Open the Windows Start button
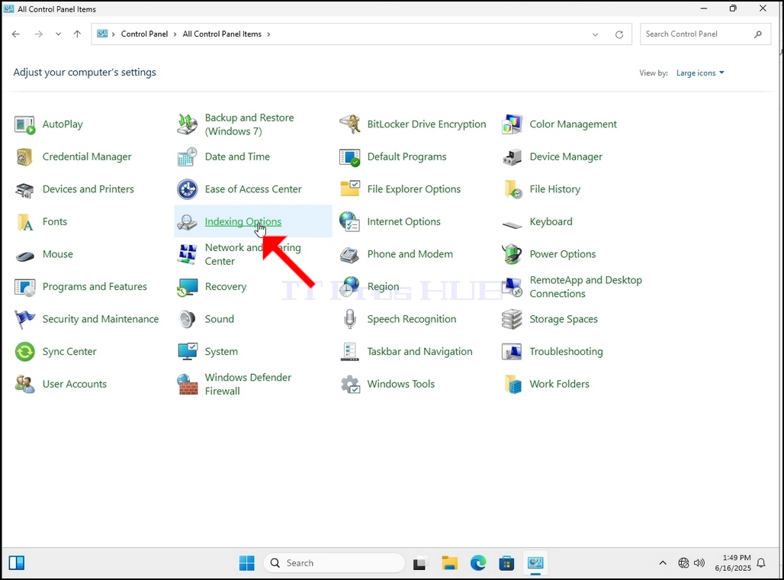This screenshot has width=784, height=580. [246, 563]
